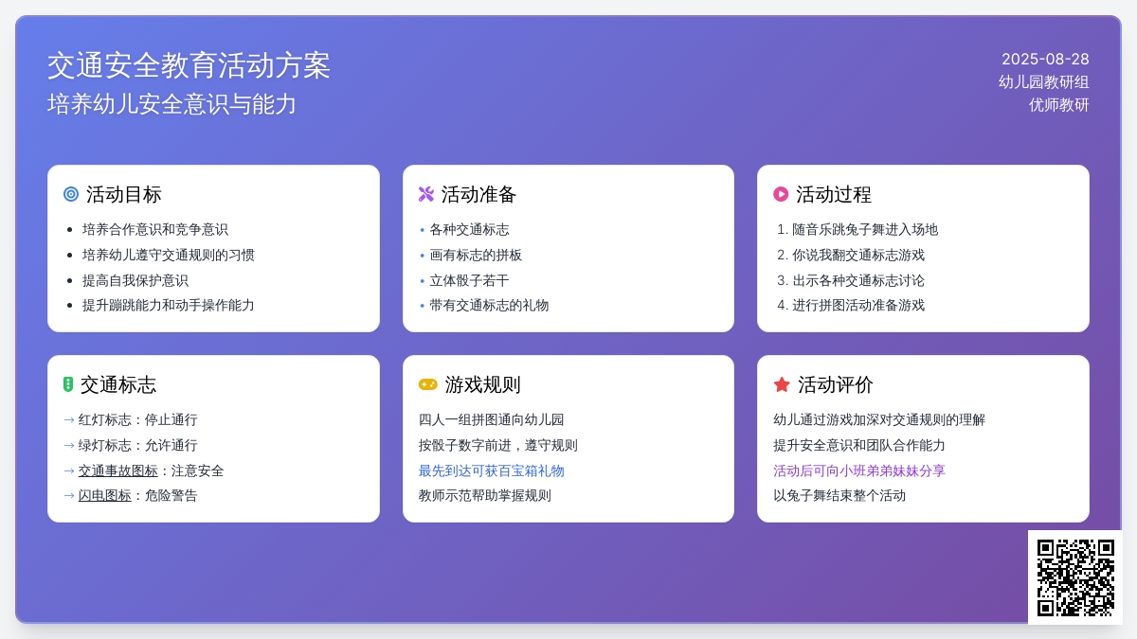Click the line 提升安全意识和团队合作能力
This screenshot has width=1137, height=639.
[859, 445]
